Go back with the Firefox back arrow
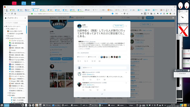This screenshot has width=190, height=107. click(x=6, y=14)
